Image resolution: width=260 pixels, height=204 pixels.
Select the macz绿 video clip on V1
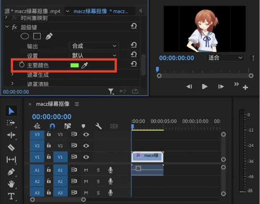(x=148, y=157)
